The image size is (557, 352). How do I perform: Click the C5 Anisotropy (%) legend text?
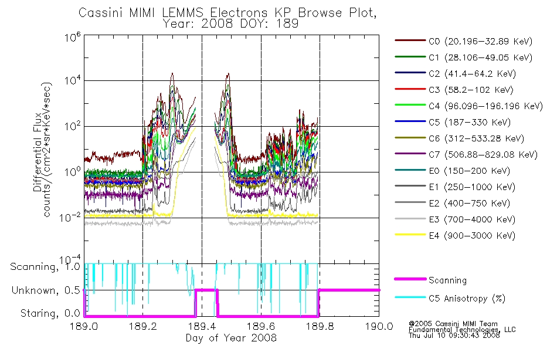[x=467, y=299]
